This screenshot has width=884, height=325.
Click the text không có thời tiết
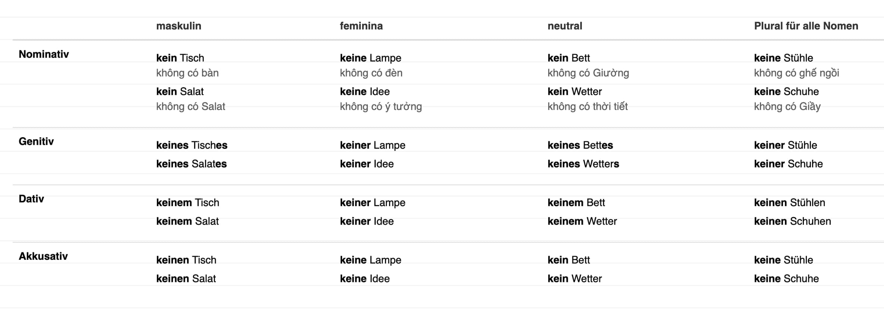tap(587, 107)
